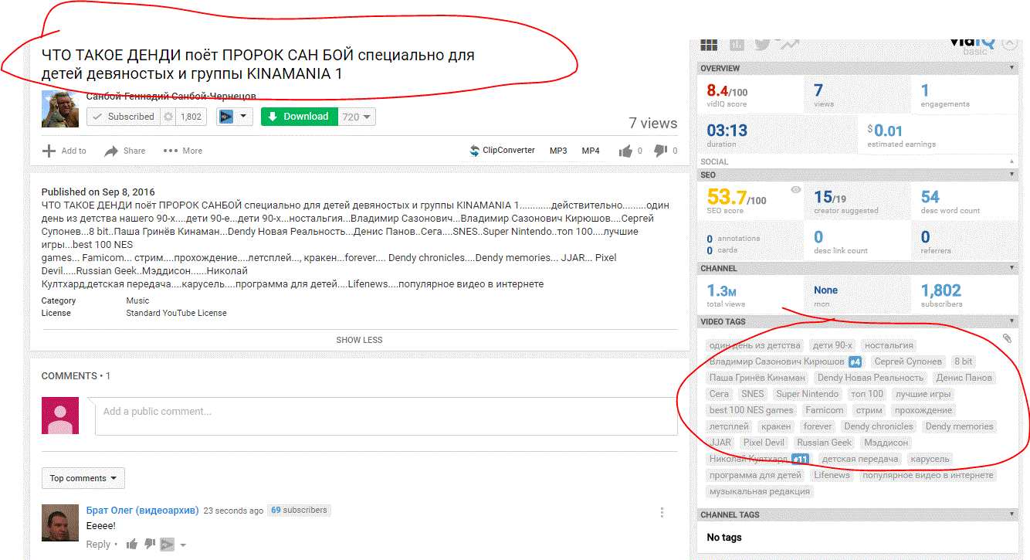The image size is (1030, 560).
Task: Collapse the VIDEO TAGS section
Action: (x=1011, y=321)
